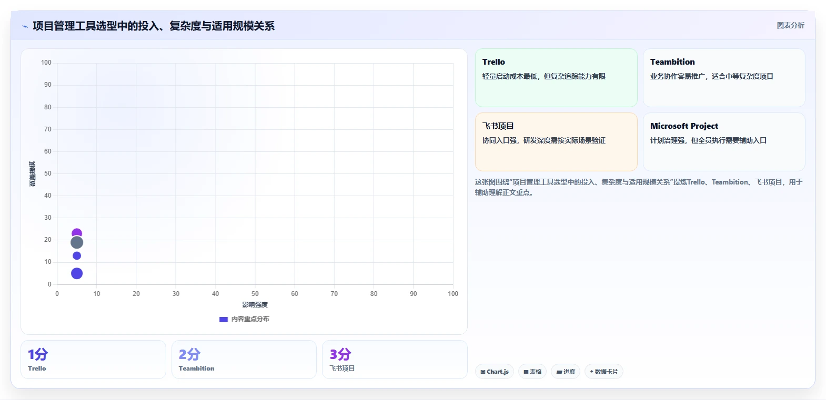Open the Microsoft Project description card

(x=724, y=142)
